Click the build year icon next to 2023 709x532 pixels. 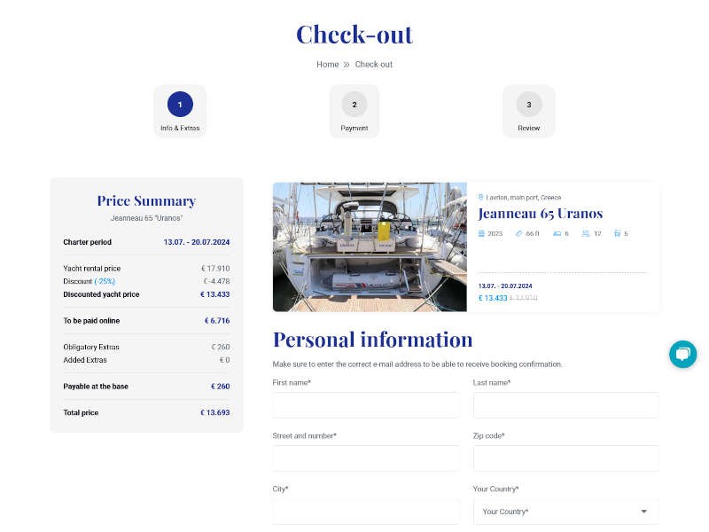(x=481, y=233)
